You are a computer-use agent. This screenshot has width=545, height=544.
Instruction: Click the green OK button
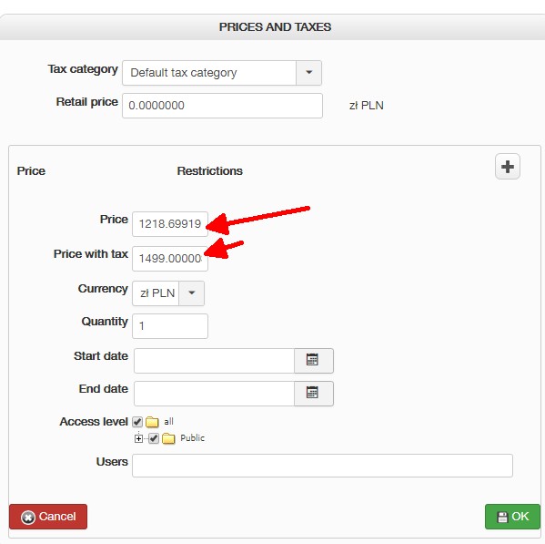point(512,517)
